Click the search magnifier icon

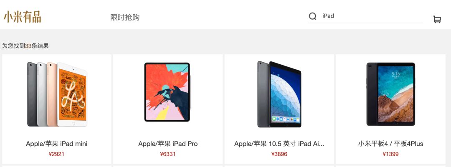point(313,16)
